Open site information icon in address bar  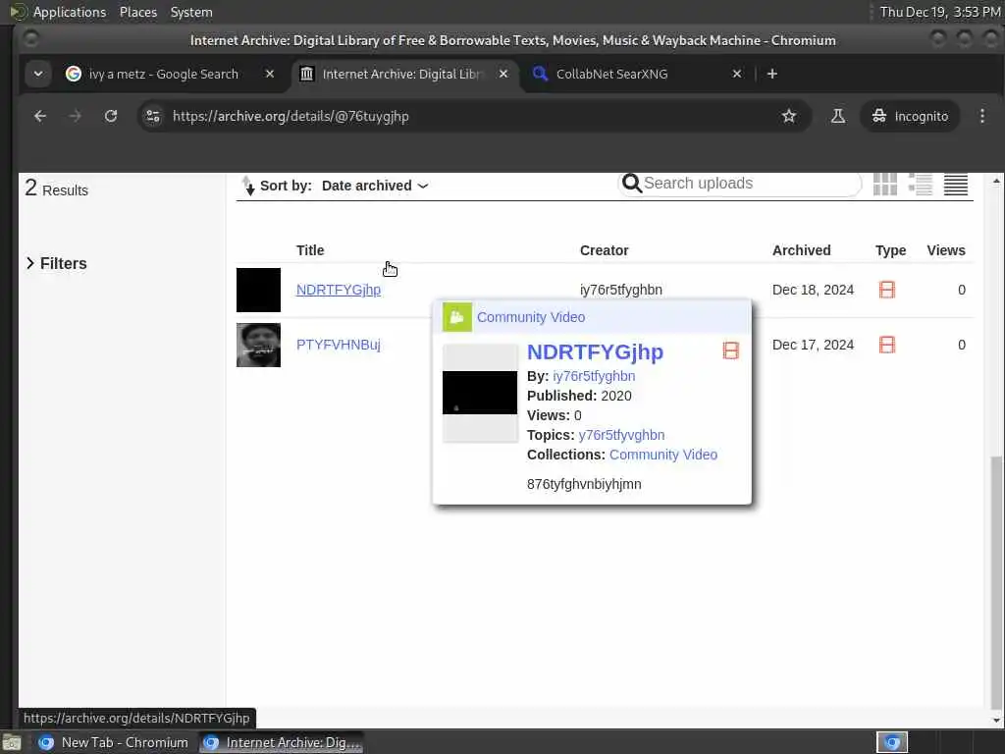coord(153,116)
